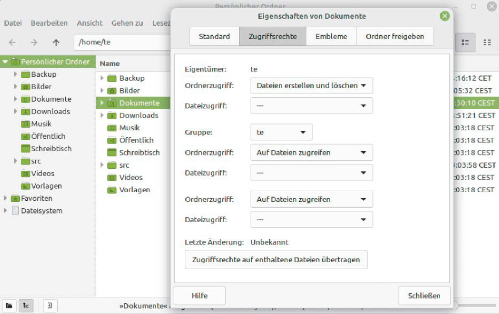Switch to the Standard tab

pos(214,36)
